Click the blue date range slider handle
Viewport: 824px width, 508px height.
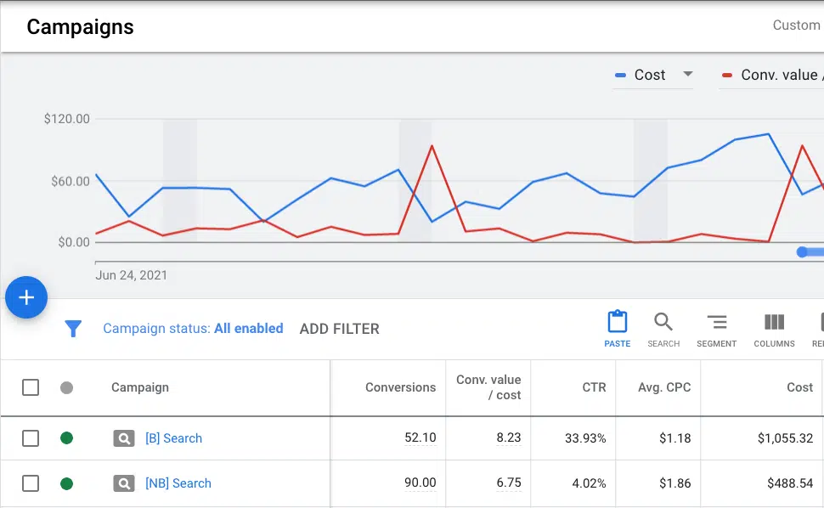[802, 252]
